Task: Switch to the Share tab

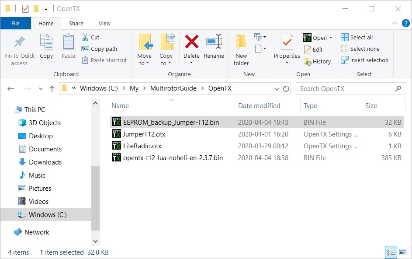Action: pyautogui.click(x=76, y=24)
